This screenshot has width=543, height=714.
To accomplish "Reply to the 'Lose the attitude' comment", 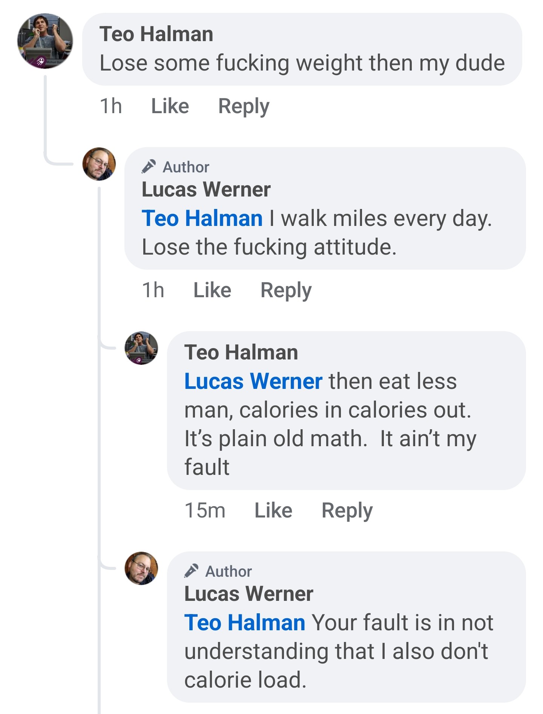I will [286, 291].
